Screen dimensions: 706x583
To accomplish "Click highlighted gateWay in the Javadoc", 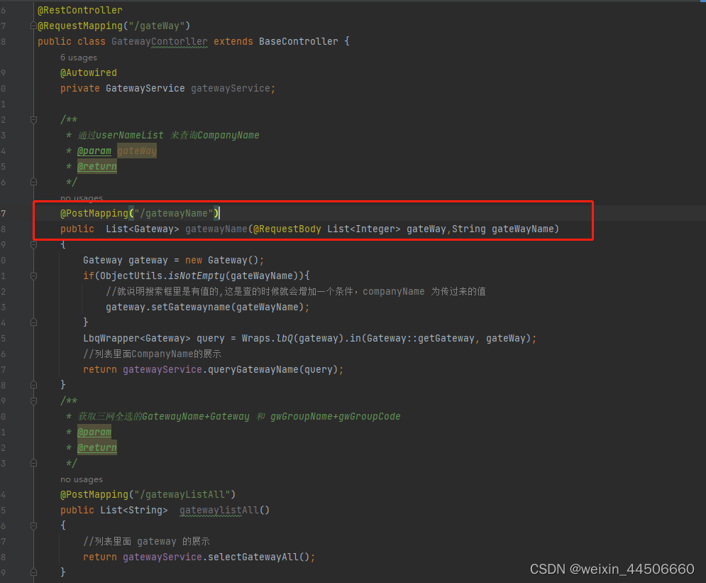I will 137,151.
